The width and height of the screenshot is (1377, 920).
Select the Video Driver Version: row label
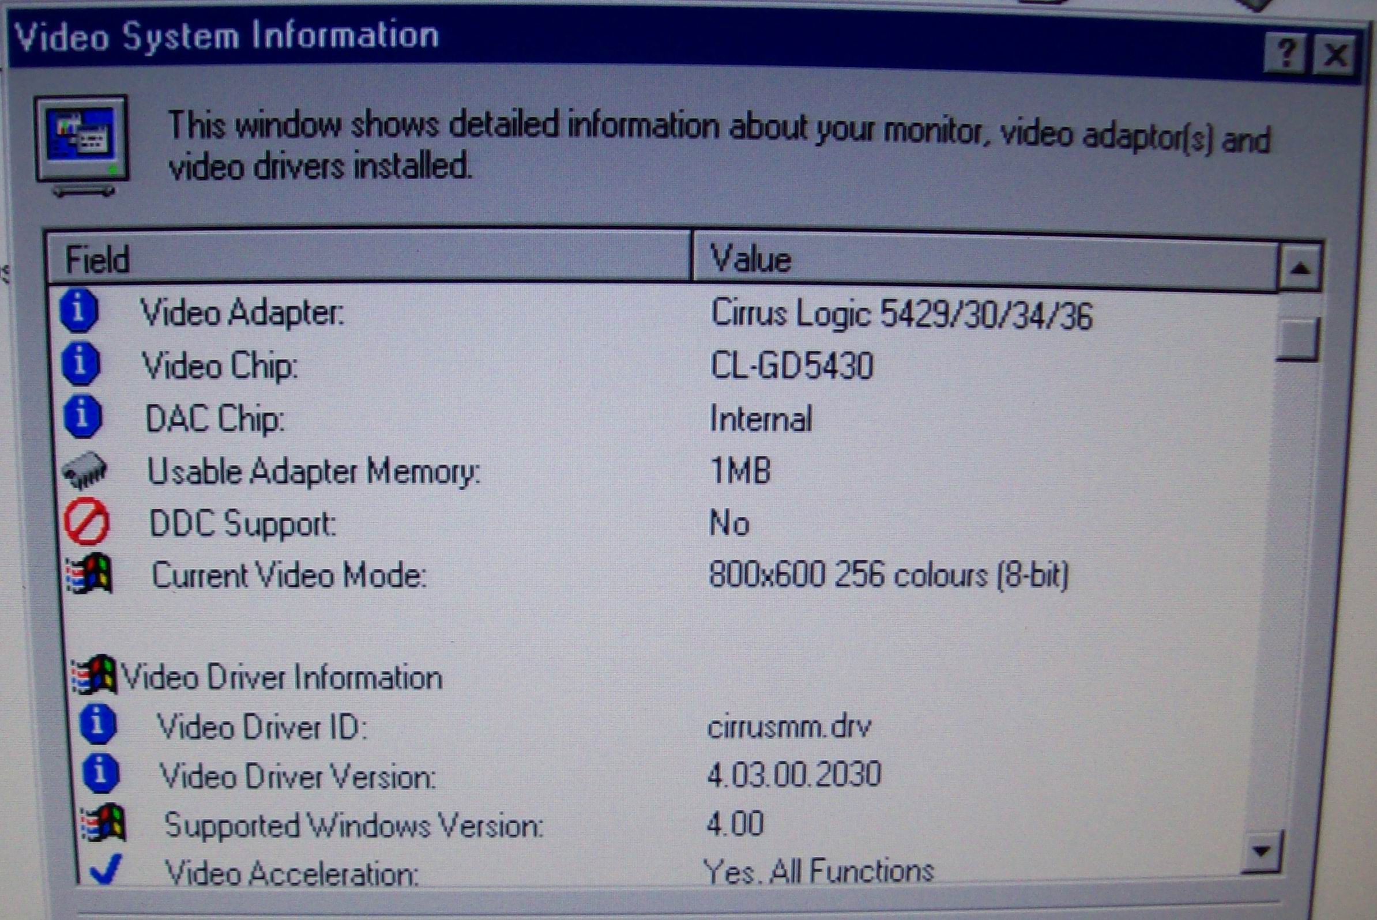pyautogui.click(x=298, y=776)
